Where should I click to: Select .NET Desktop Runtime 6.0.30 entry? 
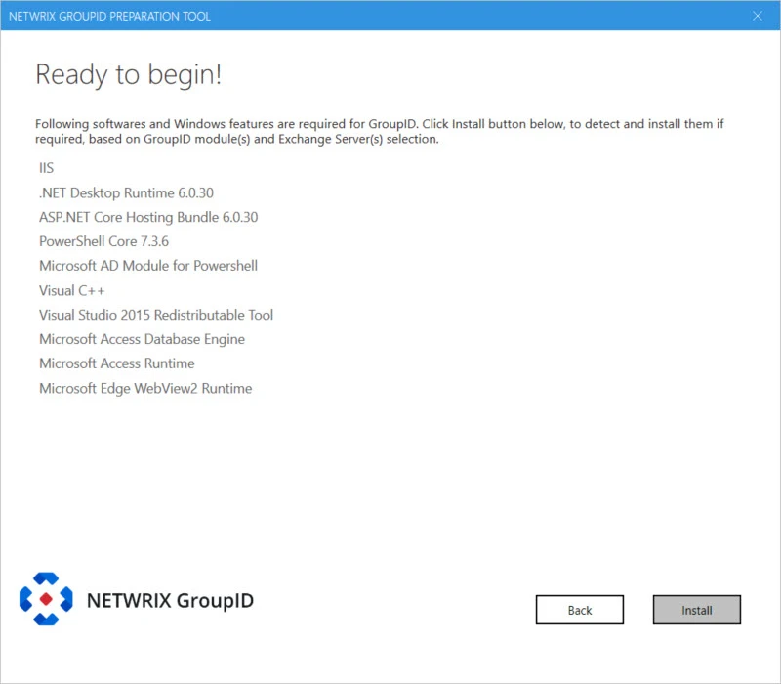pos(126,192)
